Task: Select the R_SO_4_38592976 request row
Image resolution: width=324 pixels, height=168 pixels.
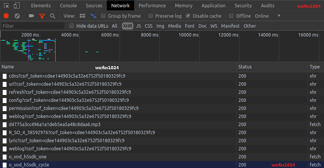Action: tap(162, 133)
